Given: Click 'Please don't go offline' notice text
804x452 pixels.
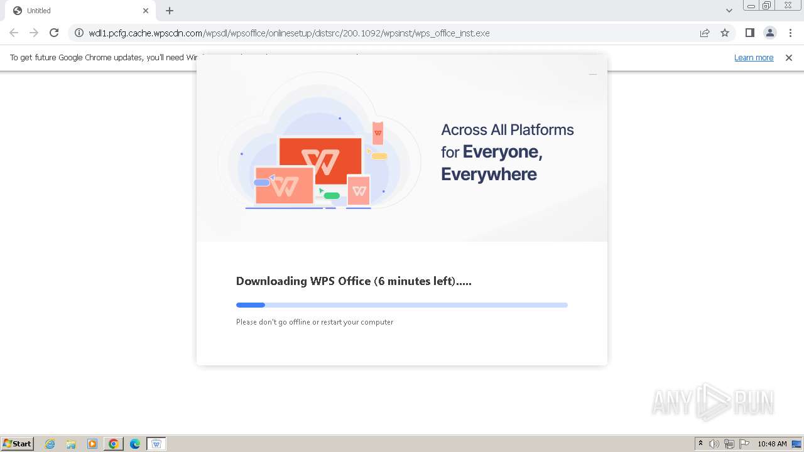Looking at the screenshot, I should [x=315, y=322].
